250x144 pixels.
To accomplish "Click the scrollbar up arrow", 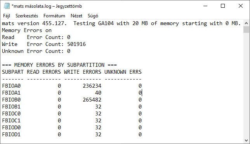I will [246, 23].
